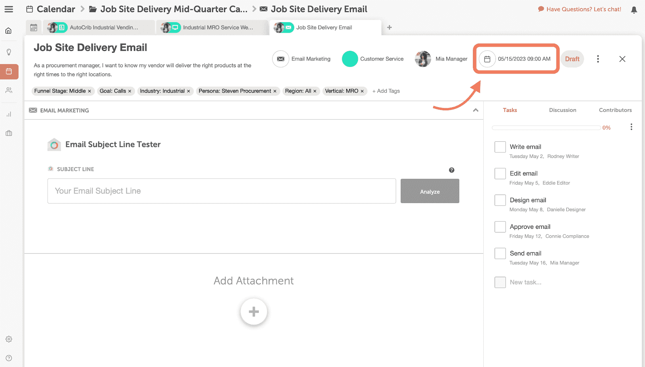The width and height of the screenshot is (645, 367).
Task: Click the task completion progress bar
Action: [545, 127]
